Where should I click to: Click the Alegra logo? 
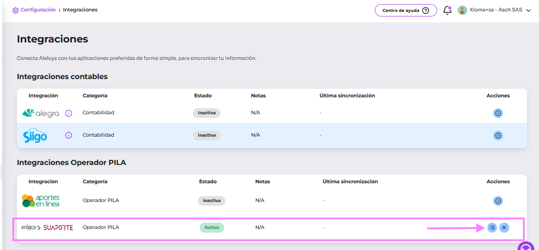(x=41, y=113)
